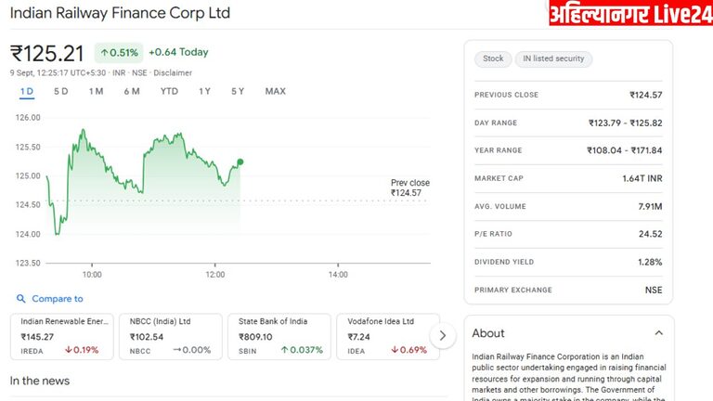
Task: Click the green current-price dot on chart
Action: pos(240,162)
